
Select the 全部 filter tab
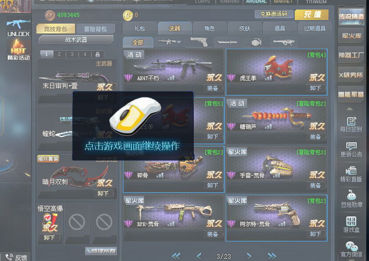point(138,43)
